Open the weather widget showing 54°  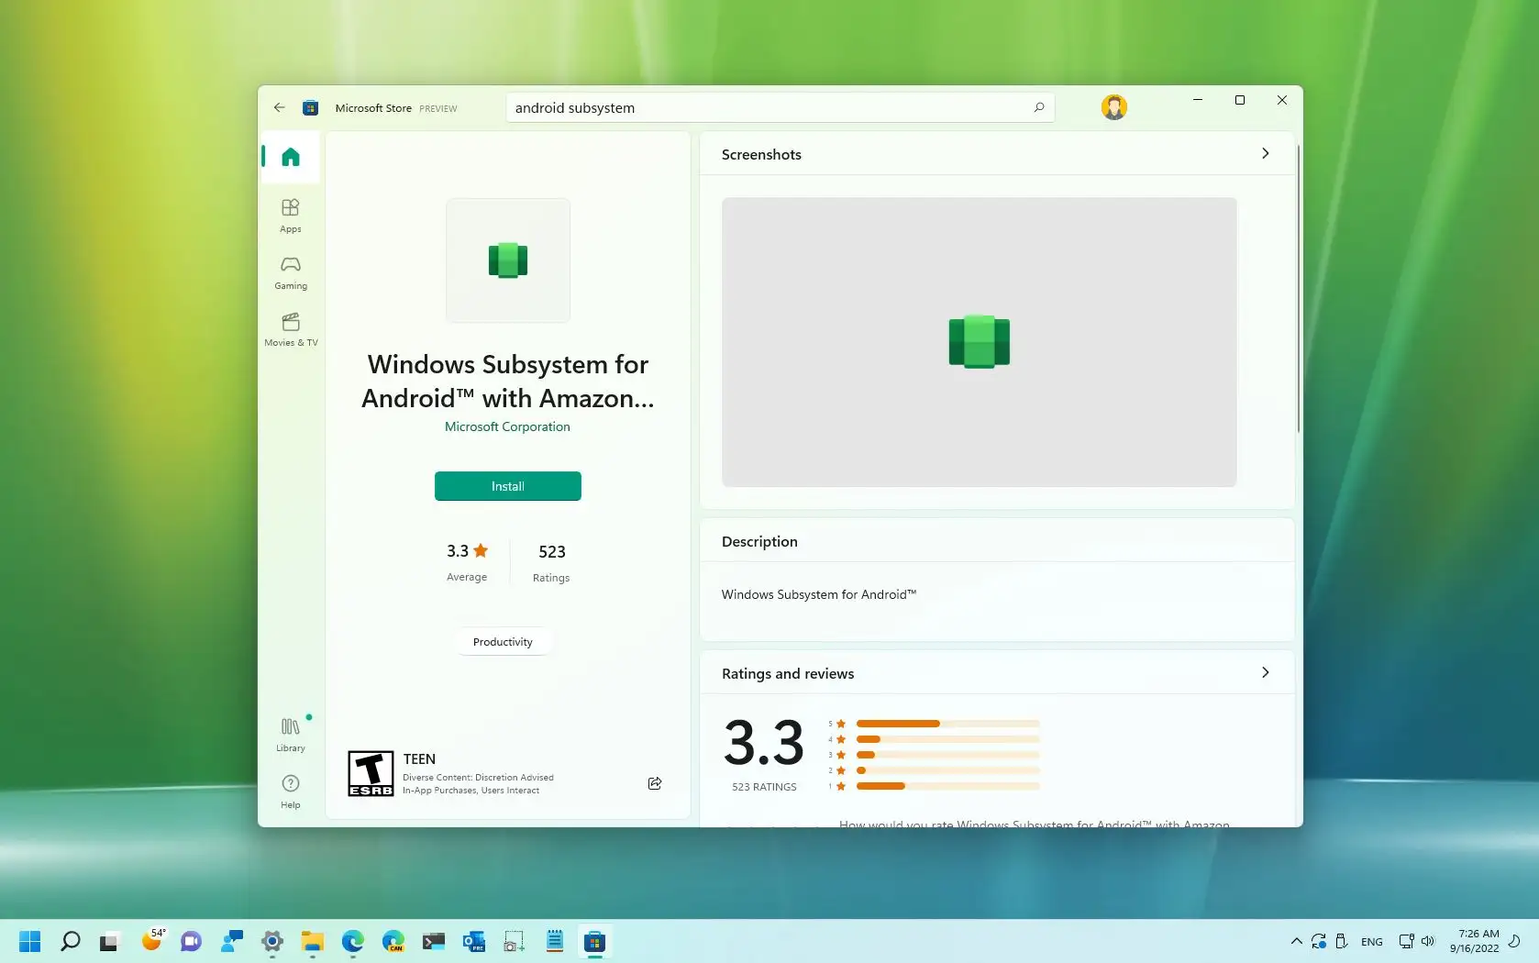click(x=152, y=941)
